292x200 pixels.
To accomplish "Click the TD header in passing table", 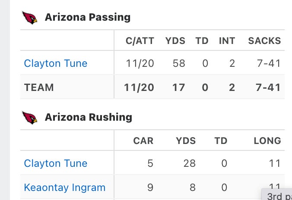I will coord(202,41).
